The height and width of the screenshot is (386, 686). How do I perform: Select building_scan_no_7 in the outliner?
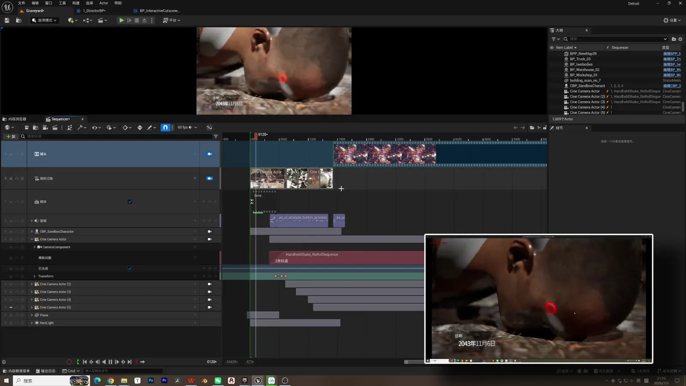click(x=585, y=81)
